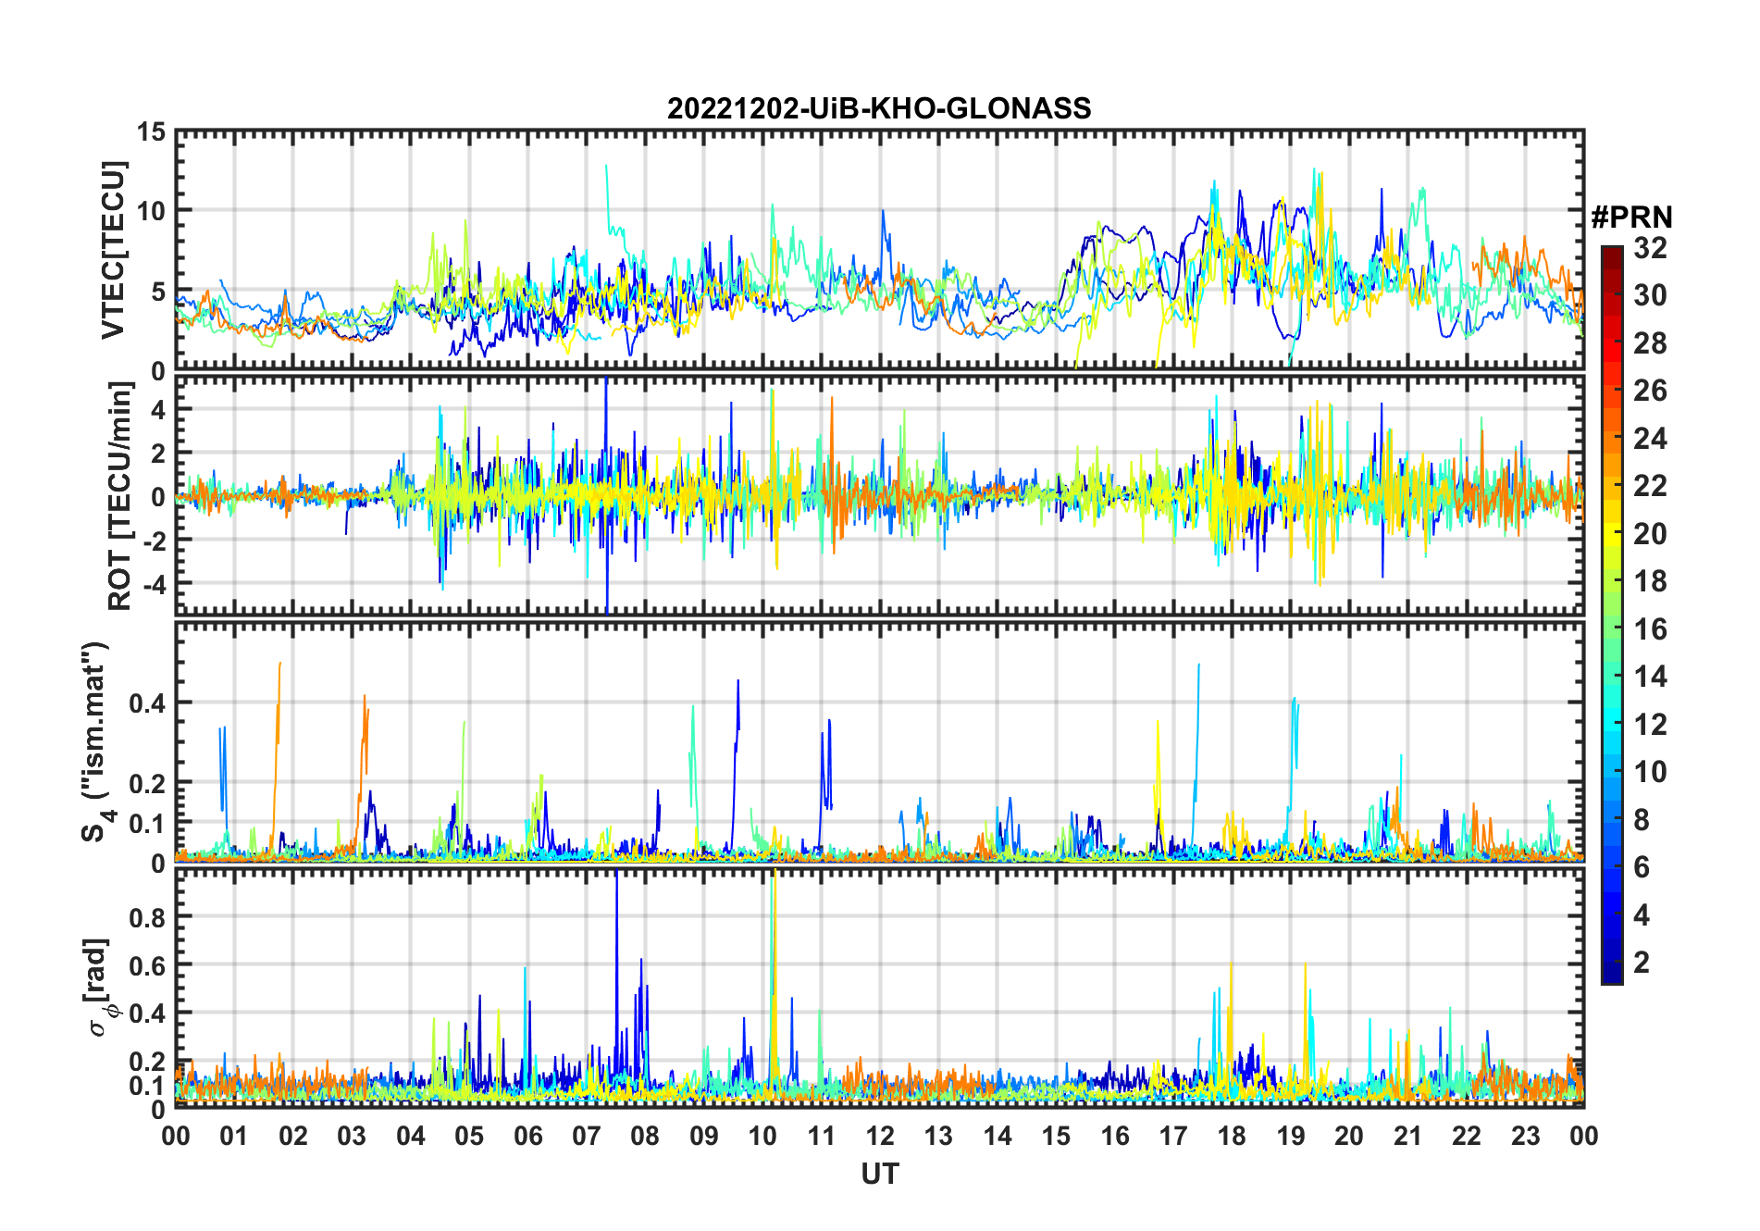This screenshot has height=1231, width=1760.
Task: Click the sigma-phi y-axis tick 0.6
Action: pyautogui.click(x=148, y=964)
